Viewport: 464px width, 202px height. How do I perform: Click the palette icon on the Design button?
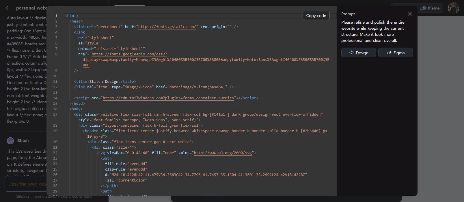coord(351,53)
